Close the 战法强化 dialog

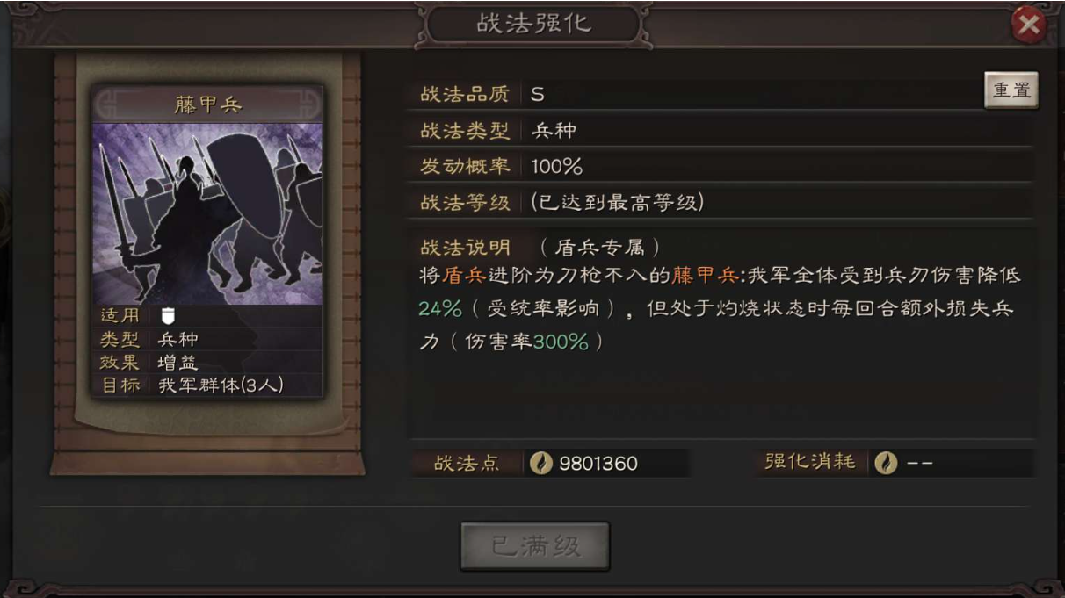(1028, 25)
